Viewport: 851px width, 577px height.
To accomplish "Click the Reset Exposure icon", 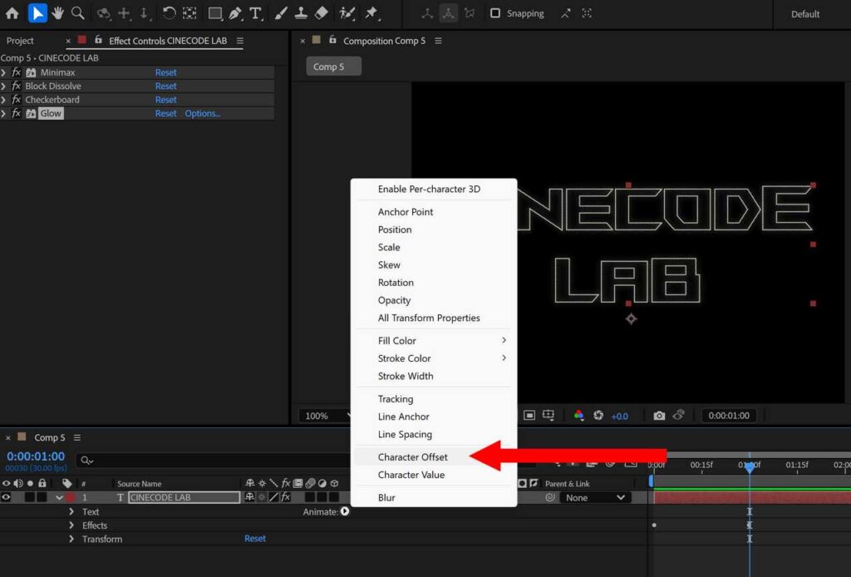I will pyautogui.click(x=598, y=415).
